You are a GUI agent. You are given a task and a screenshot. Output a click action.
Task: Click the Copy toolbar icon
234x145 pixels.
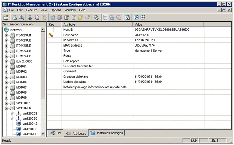click(x=37, y=17)
